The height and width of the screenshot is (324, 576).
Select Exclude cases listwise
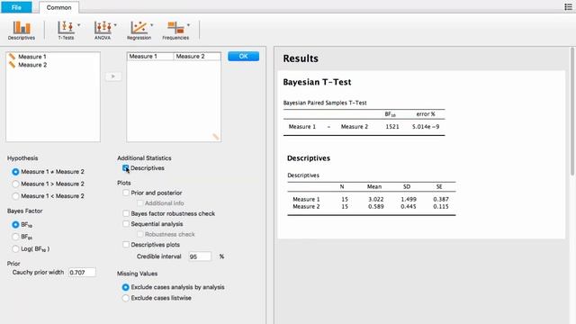(x=126, y=298)
